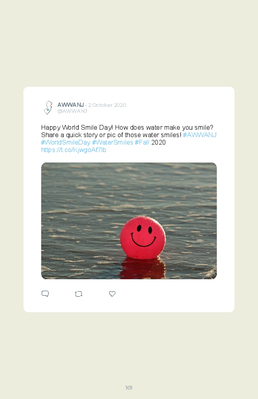
Task: Click the 2 October 2020 timestamp
Action: click(x=107, y=105)
